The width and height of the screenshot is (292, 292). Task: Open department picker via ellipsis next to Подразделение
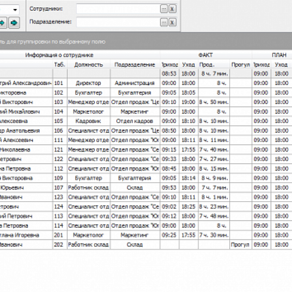pos(164,23)
